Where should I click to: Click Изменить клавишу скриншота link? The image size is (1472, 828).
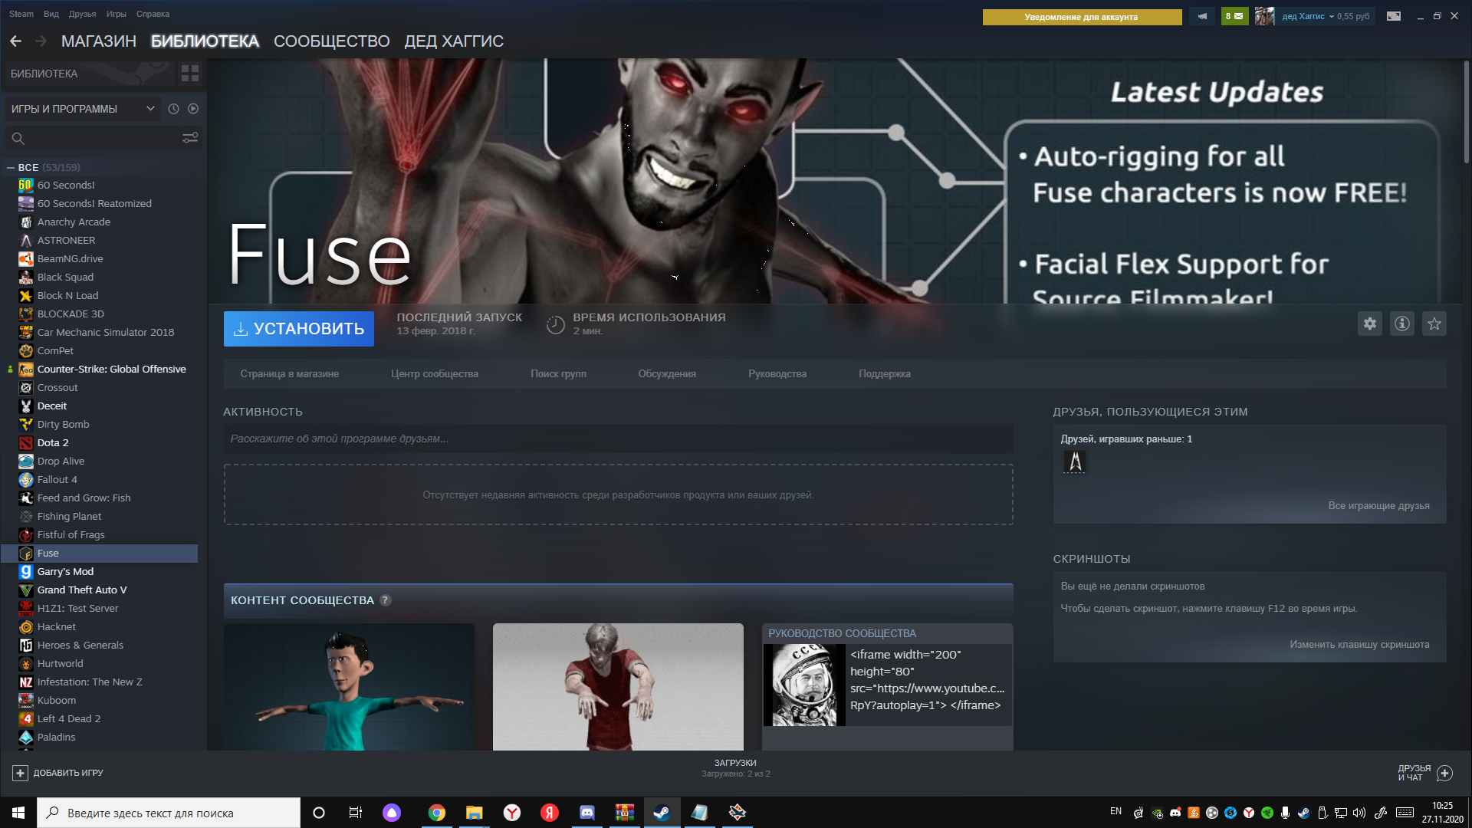click(x=1359, y=645)
